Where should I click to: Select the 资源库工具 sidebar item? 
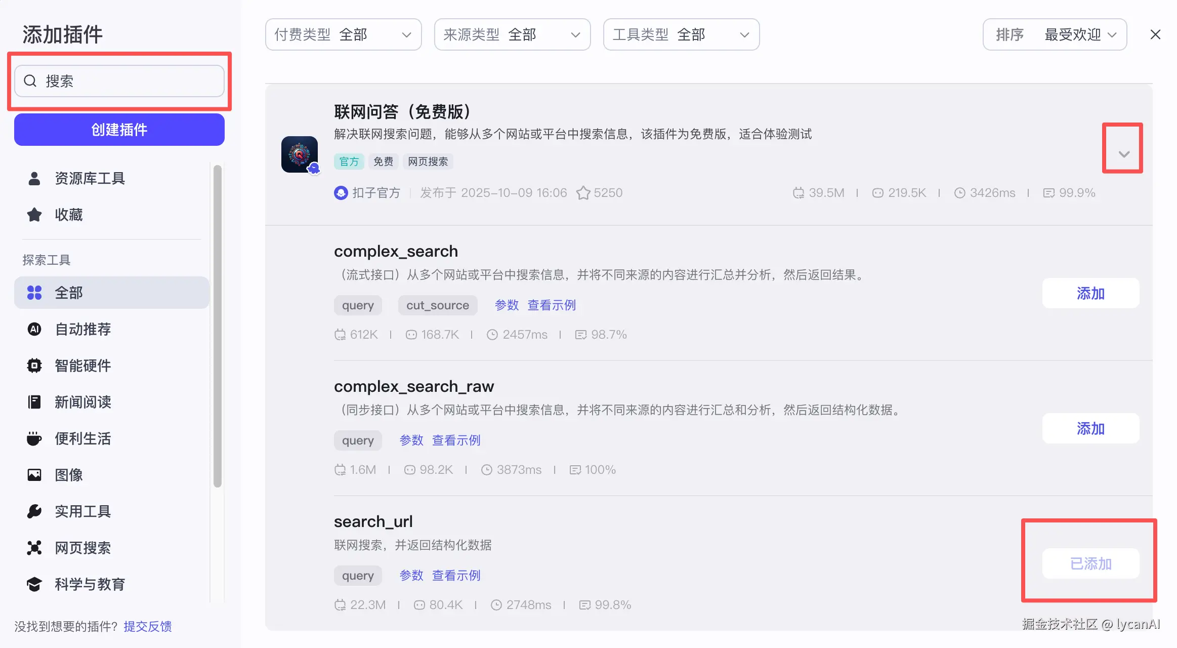(x=90, y=178)
